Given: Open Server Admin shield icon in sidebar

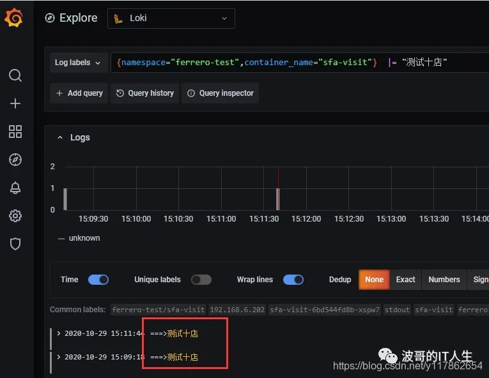Looking at the screenshot, I should tap(15, 244).
